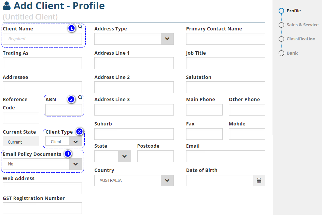Go to the Sales & Service section
The image size is (322, 215).
click(302, 25)
